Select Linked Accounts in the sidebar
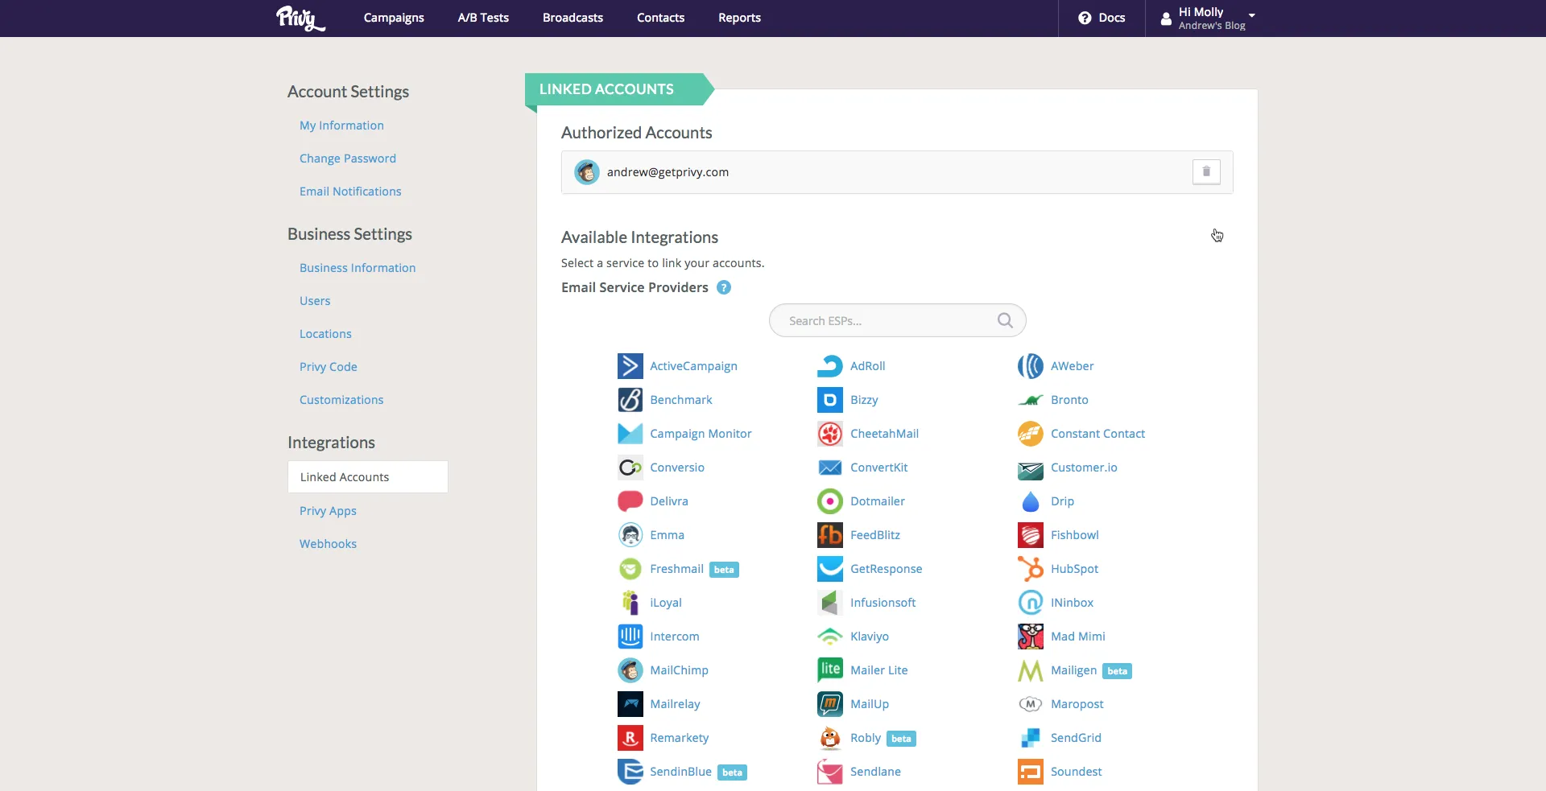Image resolution: width=1546 pixels, height=791 pixels. click(x=368, y=477)
